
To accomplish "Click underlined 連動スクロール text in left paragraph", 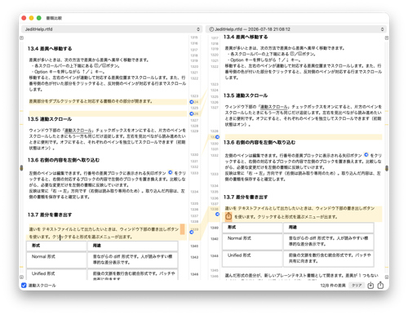I will coord(78,131).
